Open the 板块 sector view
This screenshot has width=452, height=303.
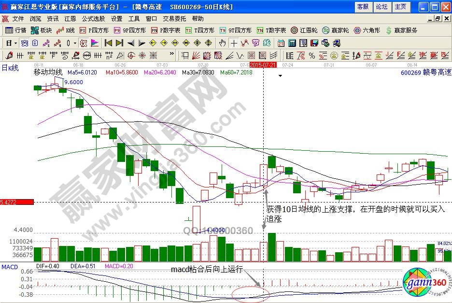[x=42, y=30]
